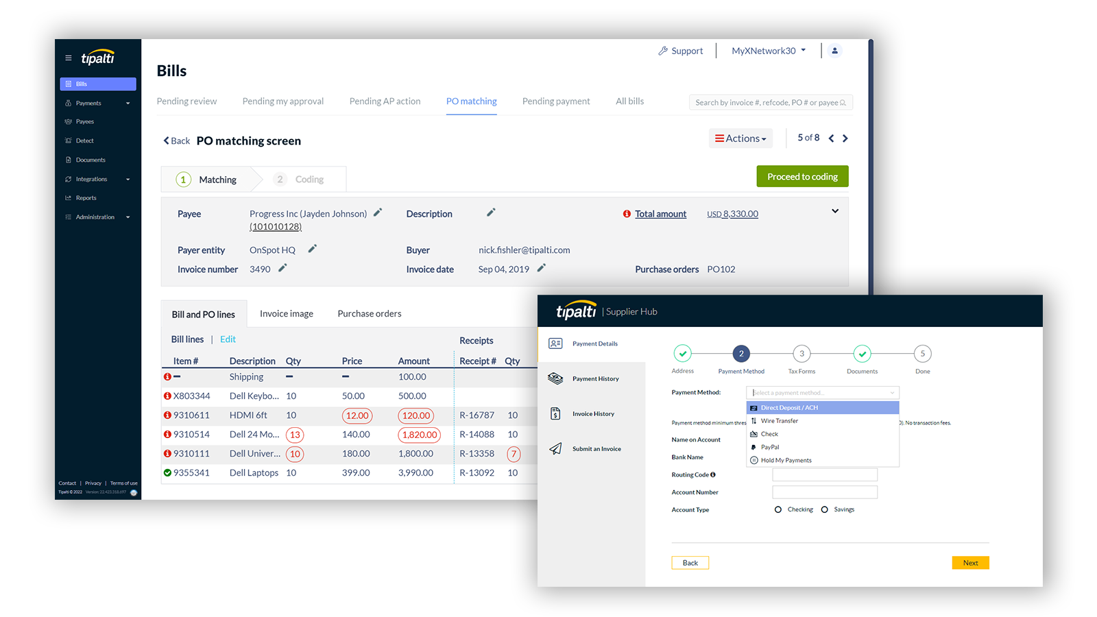Open Payment Details icon in Supplier Hub

[x=555, y=343]
